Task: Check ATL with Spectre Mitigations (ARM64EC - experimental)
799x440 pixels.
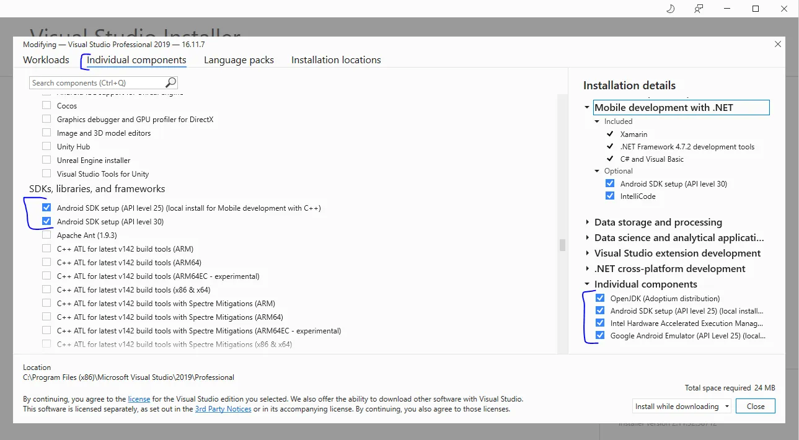Action: (46, 331)
